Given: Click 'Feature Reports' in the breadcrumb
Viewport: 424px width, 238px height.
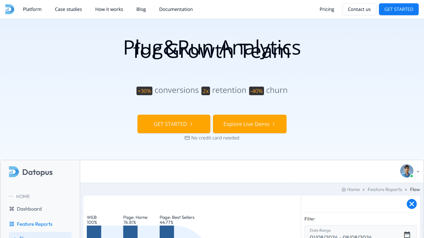Looking at the screenshot, I should [x=385, y=189].
